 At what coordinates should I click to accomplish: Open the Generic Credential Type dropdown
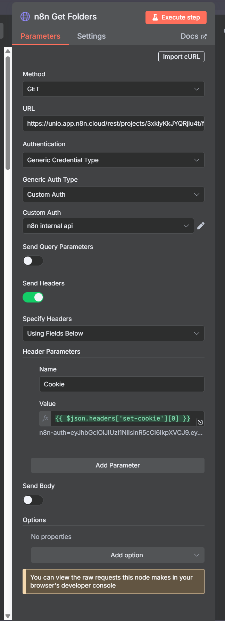[x=114, y=160]
